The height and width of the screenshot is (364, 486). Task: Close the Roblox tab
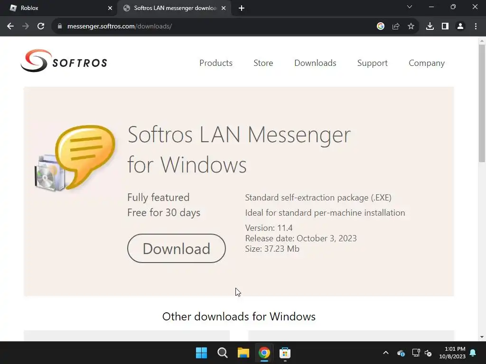[110, 8]
